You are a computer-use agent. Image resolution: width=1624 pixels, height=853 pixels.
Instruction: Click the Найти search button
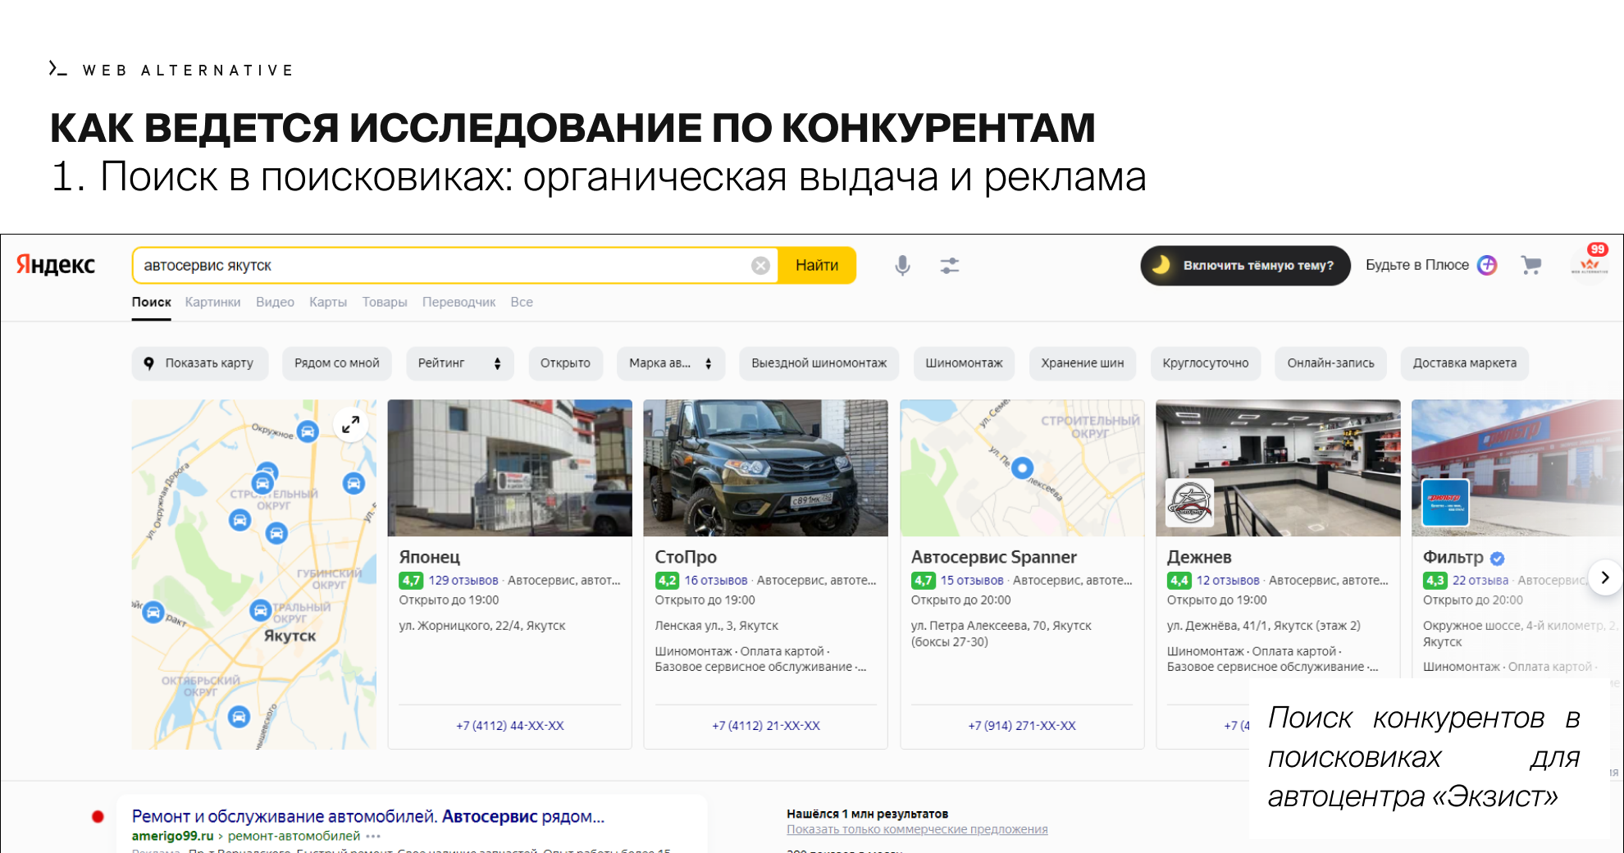(817, 266)
